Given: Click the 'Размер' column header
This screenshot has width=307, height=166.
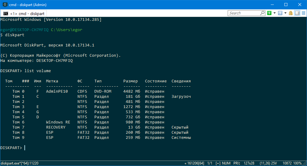Looking at the screenshot, I should point(131,81).
